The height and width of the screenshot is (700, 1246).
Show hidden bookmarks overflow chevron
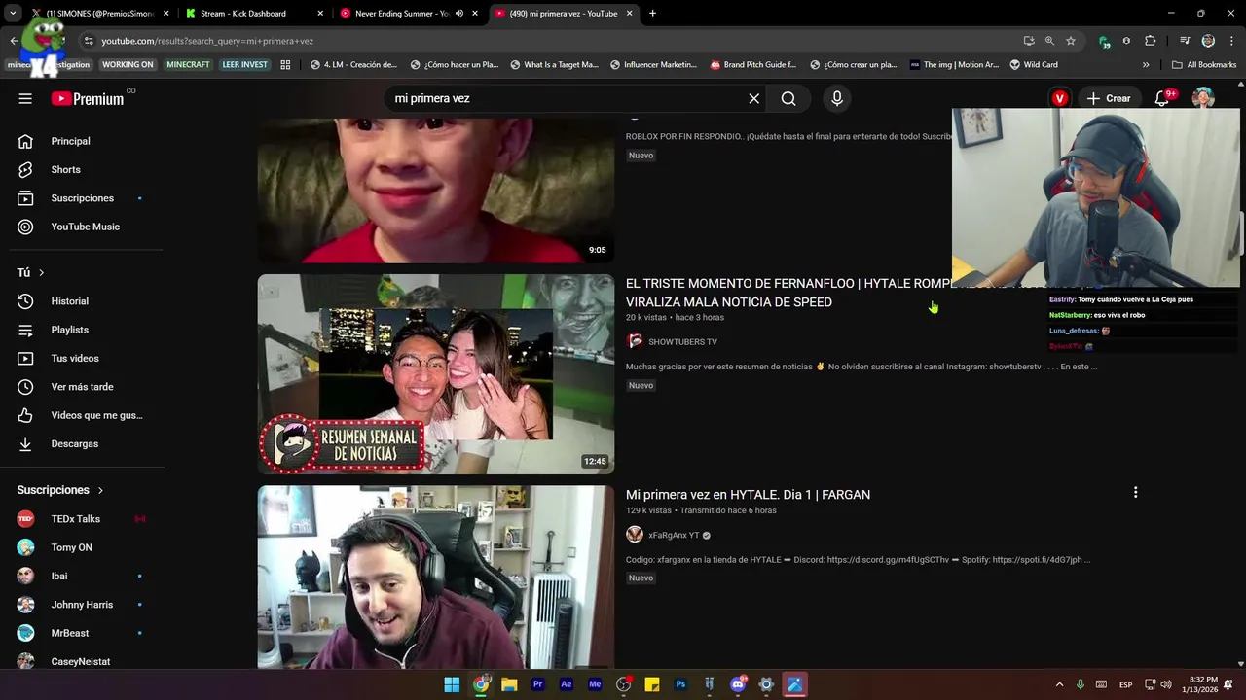click(x=1146, y=65)
